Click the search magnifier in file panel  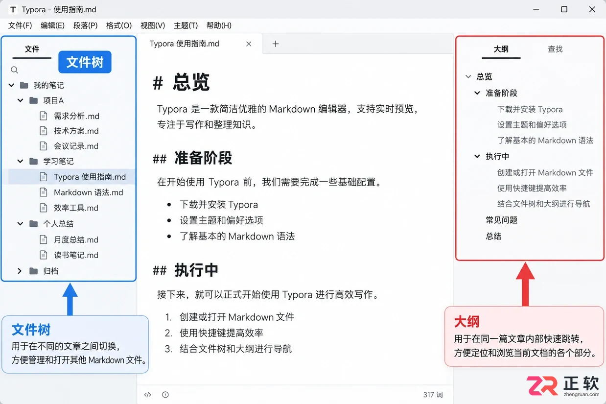(15, 70)
